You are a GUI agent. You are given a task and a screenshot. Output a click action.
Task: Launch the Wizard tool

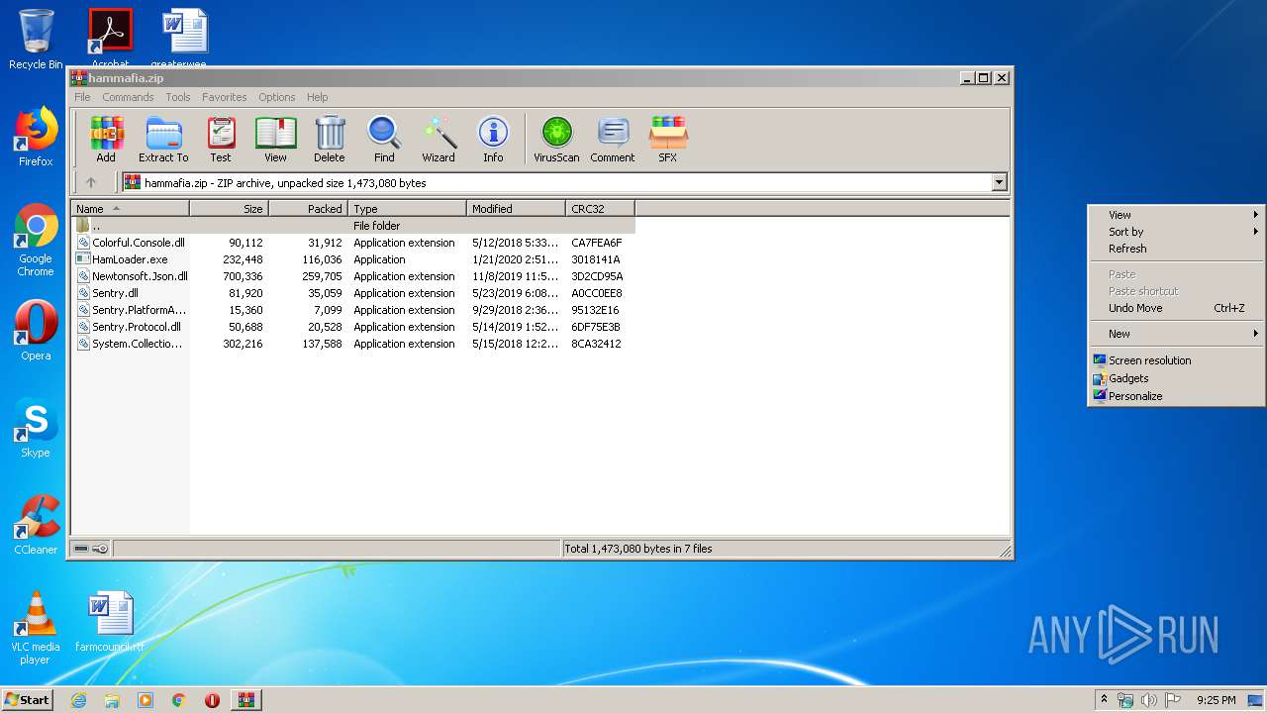pos(439,140)
